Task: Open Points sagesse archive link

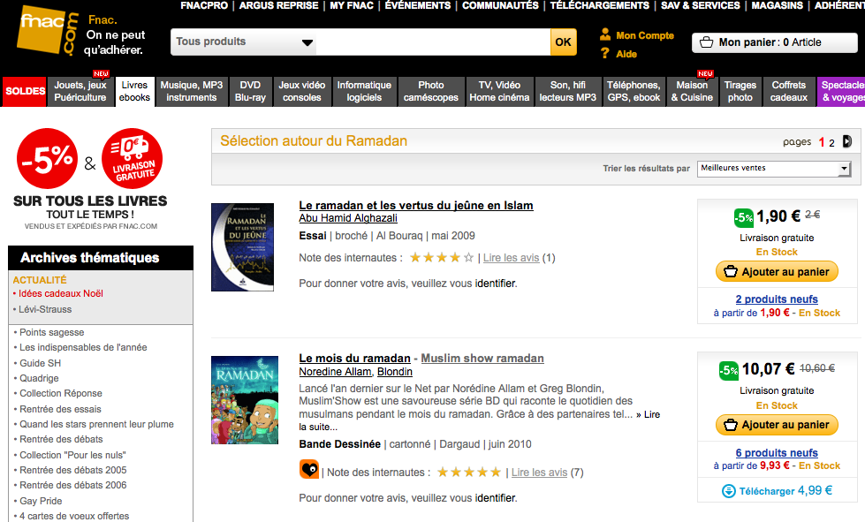Action: pos(52,332)
